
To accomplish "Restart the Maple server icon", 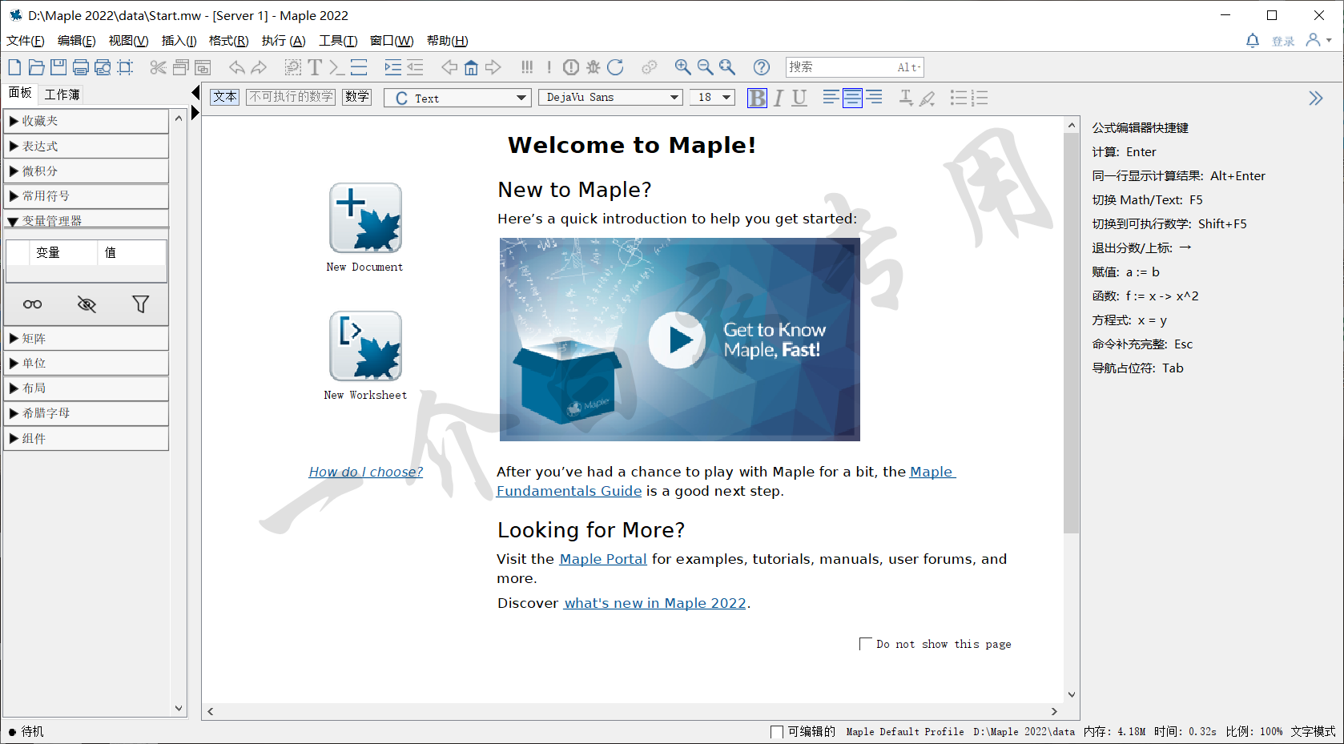I will click(615, 67).
